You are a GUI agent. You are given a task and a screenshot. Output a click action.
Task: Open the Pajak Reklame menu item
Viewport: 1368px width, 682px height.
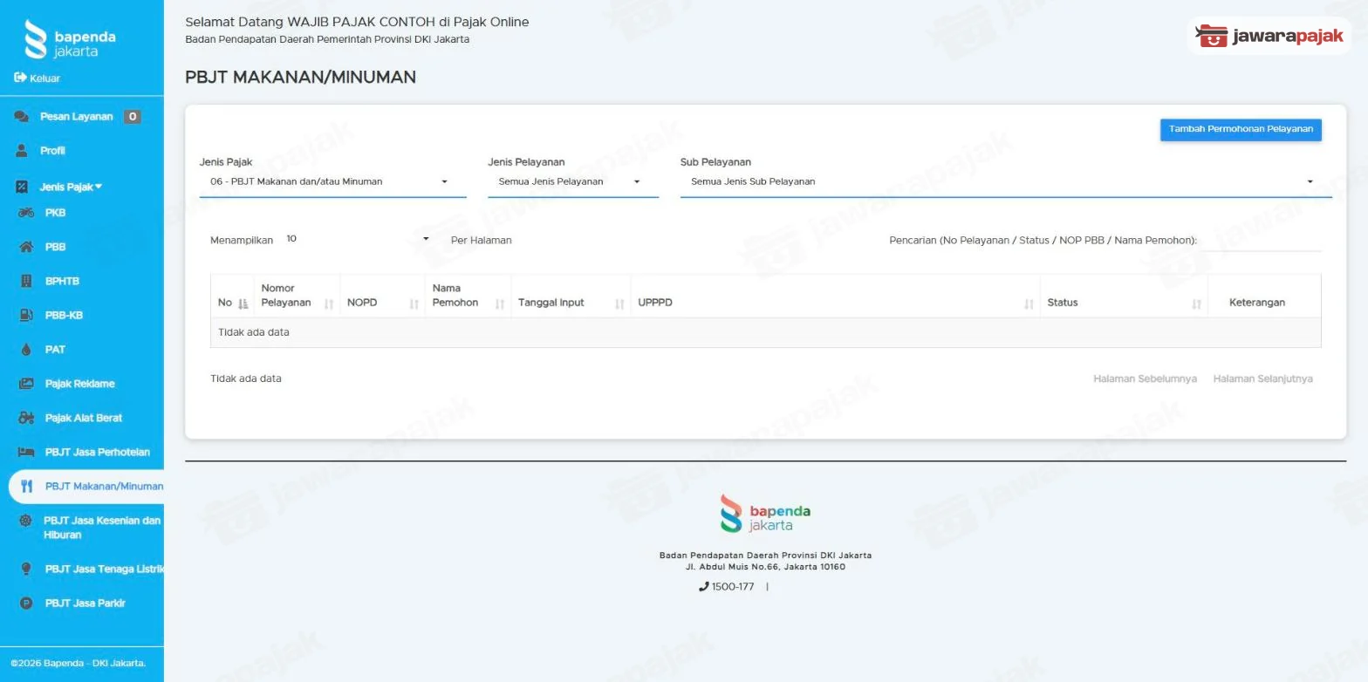80,384
